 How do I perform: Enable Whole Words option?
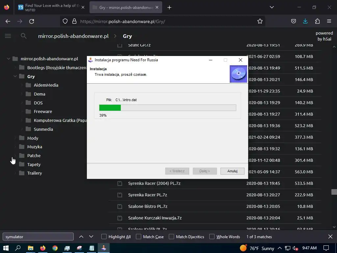point(212,237)
